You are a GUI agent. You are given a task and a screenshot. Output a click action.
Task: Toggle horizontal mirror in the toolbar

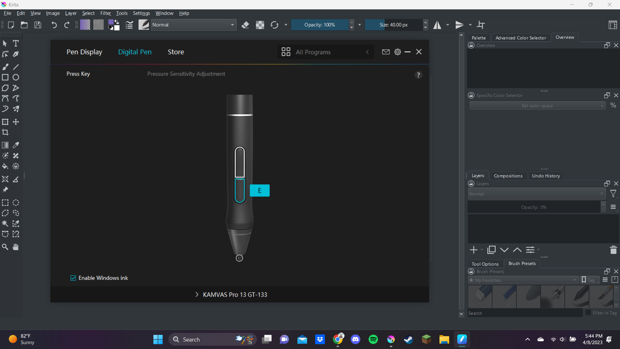tap(438, 25)
